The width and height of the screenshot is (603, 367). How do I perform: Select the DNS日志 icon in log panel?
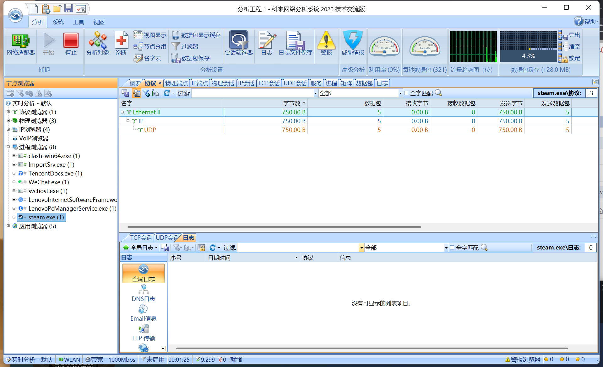144,289
